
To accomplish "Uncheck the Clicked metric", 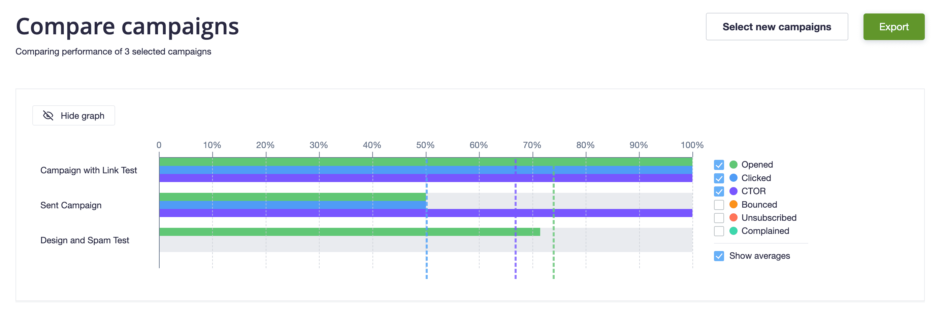I will click(x=719, y=178).
